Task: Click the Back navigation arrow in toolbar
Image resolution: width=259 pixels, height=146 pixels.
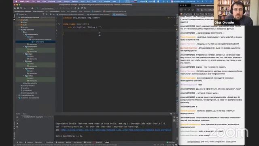Action: tap(25, 8)
